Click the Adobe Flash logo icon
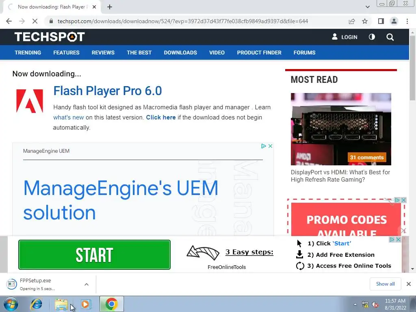The image size is (416, 312). click(x=29, y=101)
